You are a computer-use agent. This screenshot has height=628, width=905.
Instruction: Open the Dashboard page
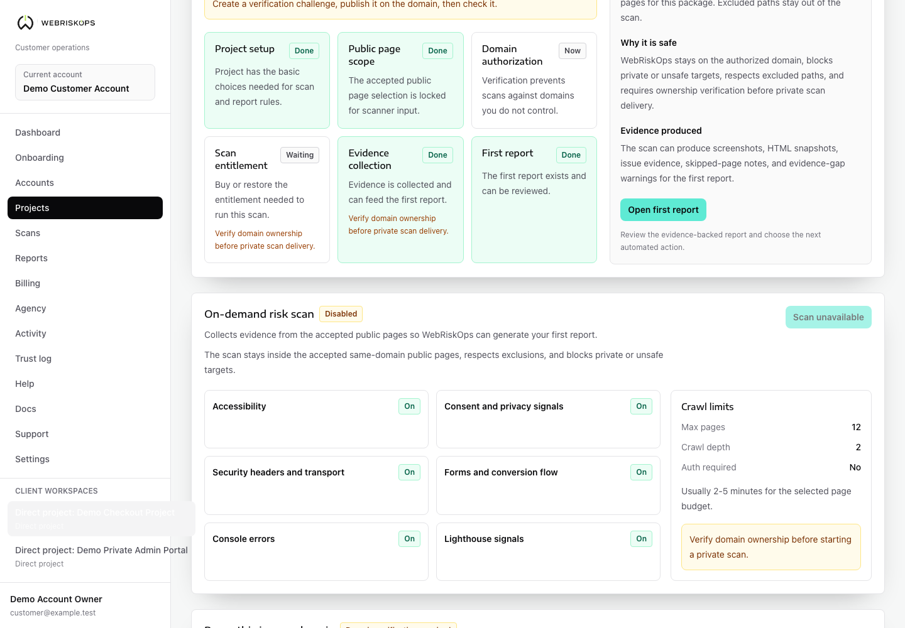point(85,133)
